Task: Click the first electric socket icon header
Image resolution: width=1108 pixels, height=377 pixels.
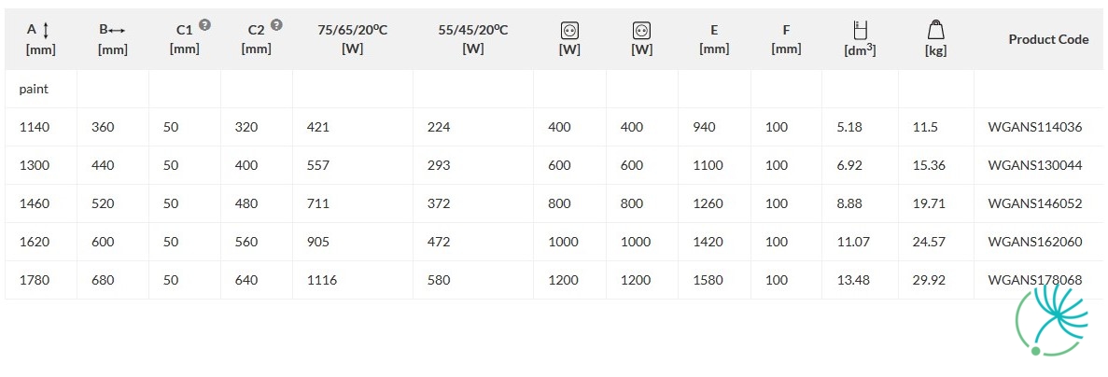Action: pos(569,31)
